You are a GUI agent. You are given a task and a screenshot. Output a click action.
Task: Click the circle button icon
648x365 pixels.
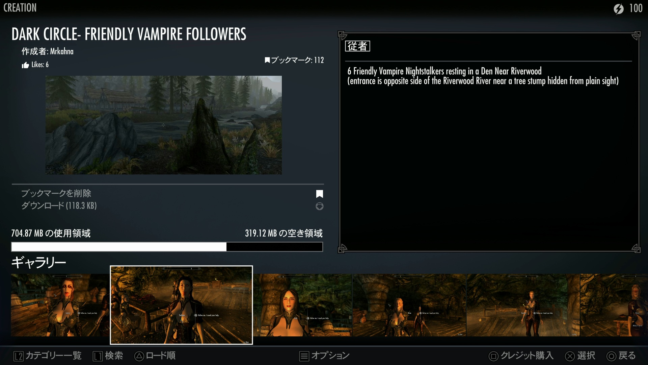click(x=611, y=356)
